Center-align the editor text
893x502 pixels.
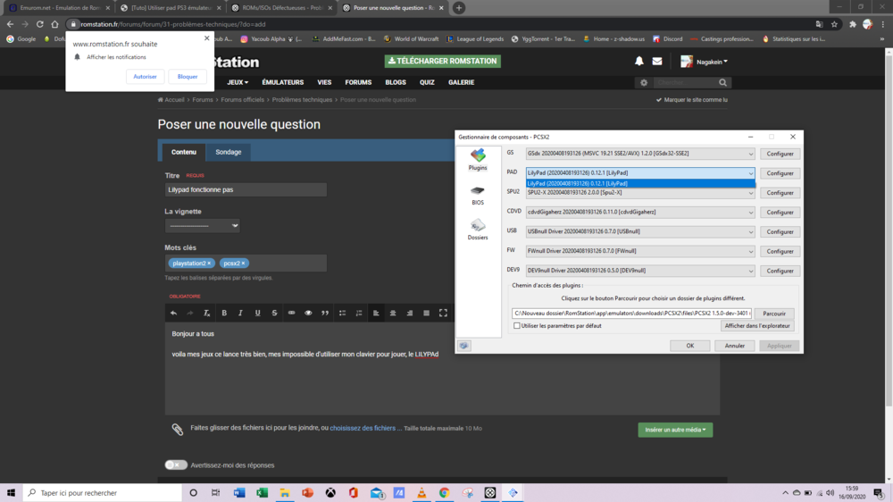(393, 313)
